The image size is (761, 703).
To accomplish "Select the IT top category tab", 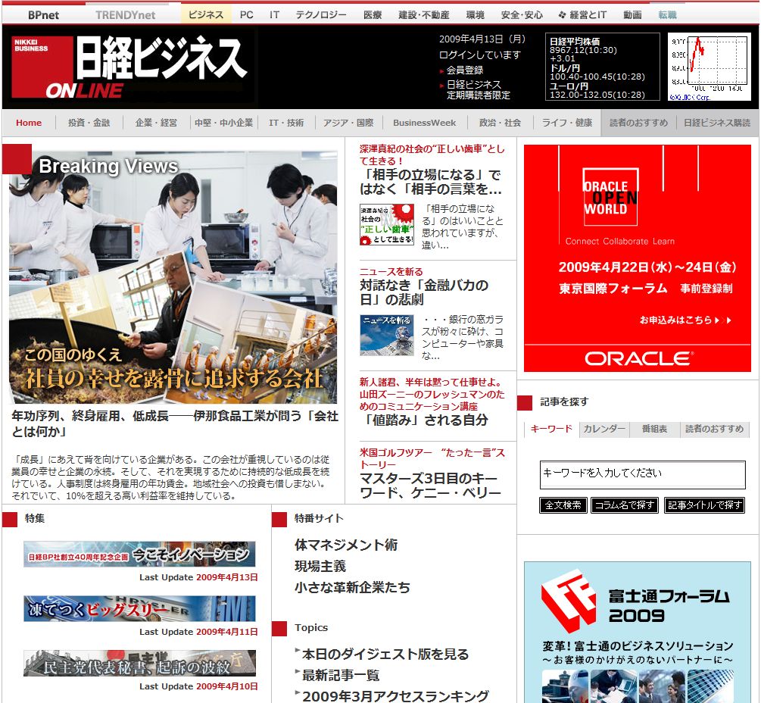I will [x=274, y=15].
